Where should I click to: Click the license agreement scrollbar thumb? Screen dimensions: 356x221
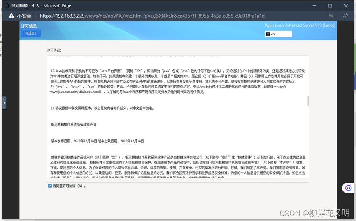coord(308,100)
